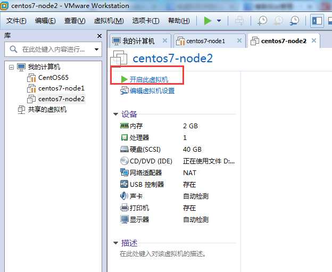
Task: Select CentOS65 in the library tree
Action: pyautogui.click(x=53, y=78)
